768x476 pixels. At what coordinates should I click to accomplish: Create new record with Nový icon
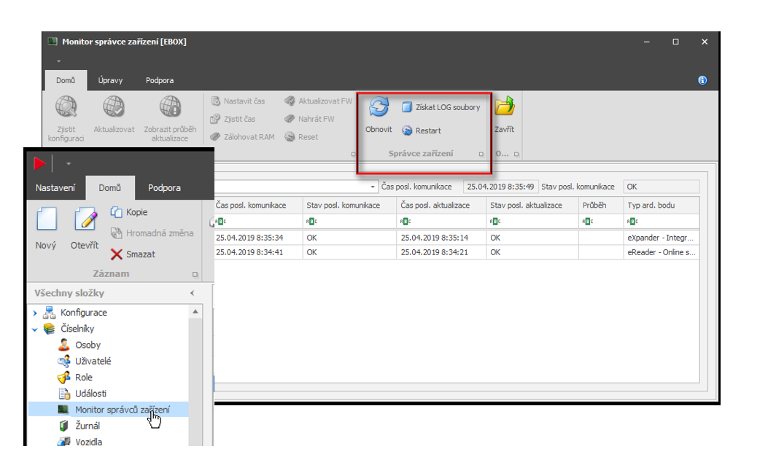[x=46, y=219]
